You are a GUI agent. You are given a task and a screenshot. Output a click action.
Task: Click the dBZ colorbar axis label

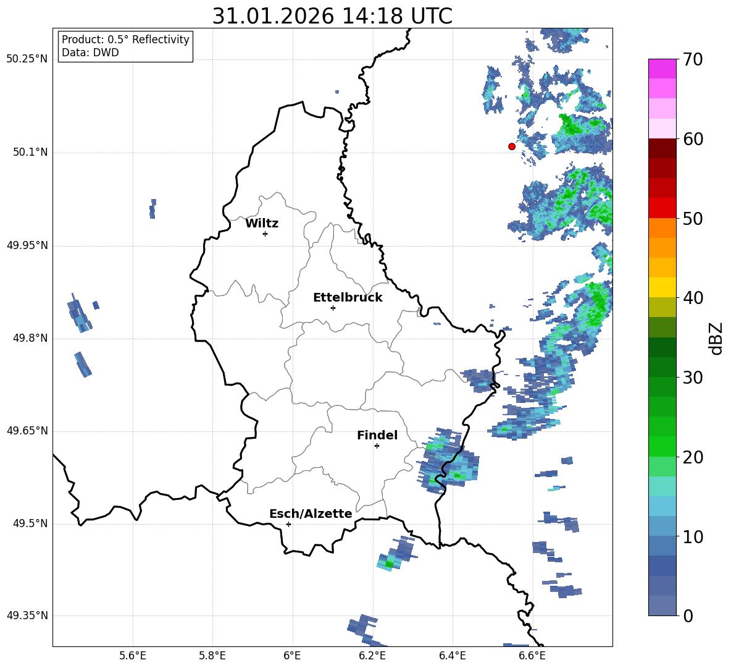click(x=717, y=339)
